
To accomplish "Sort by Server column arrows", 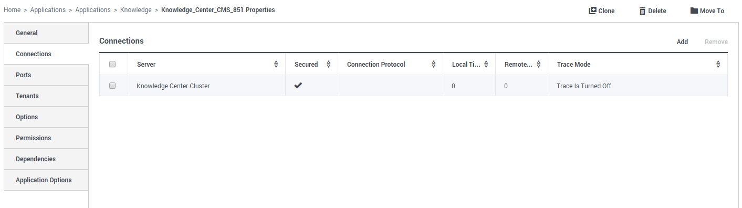I will (x=276, y=65).
